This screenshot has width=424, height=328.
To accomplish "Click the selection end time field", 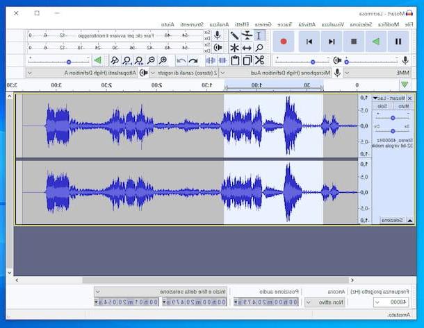I will [x=127, y=302].
